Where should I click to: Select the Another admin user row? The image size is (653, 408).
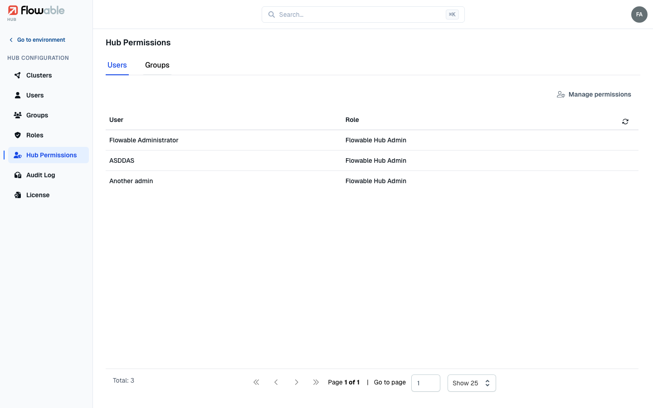(372, 181)
